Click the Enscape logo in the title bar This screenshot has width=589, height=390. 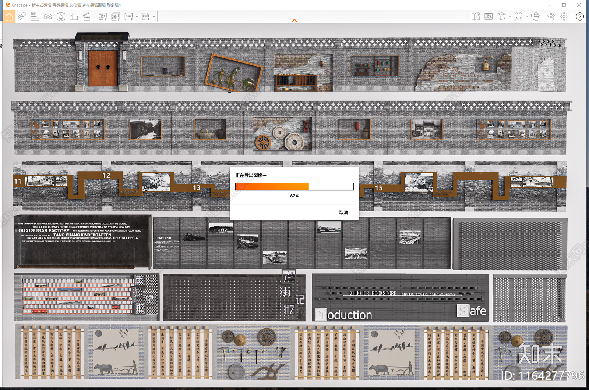click(7, 5)
